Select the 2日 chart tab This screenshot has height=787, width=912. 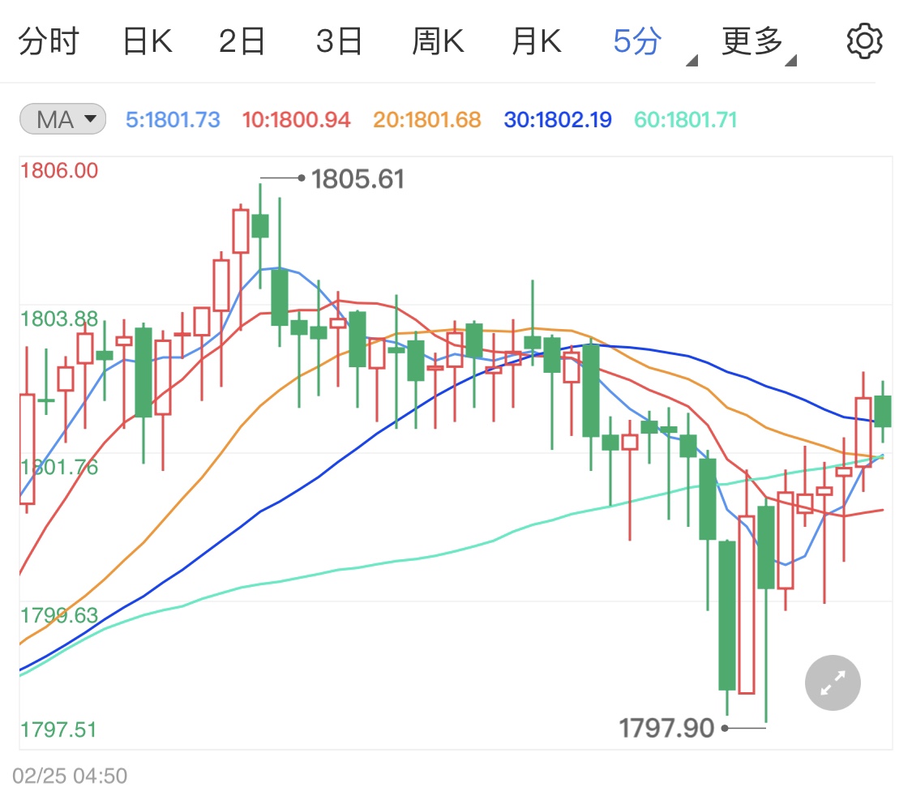coord(242,41)
